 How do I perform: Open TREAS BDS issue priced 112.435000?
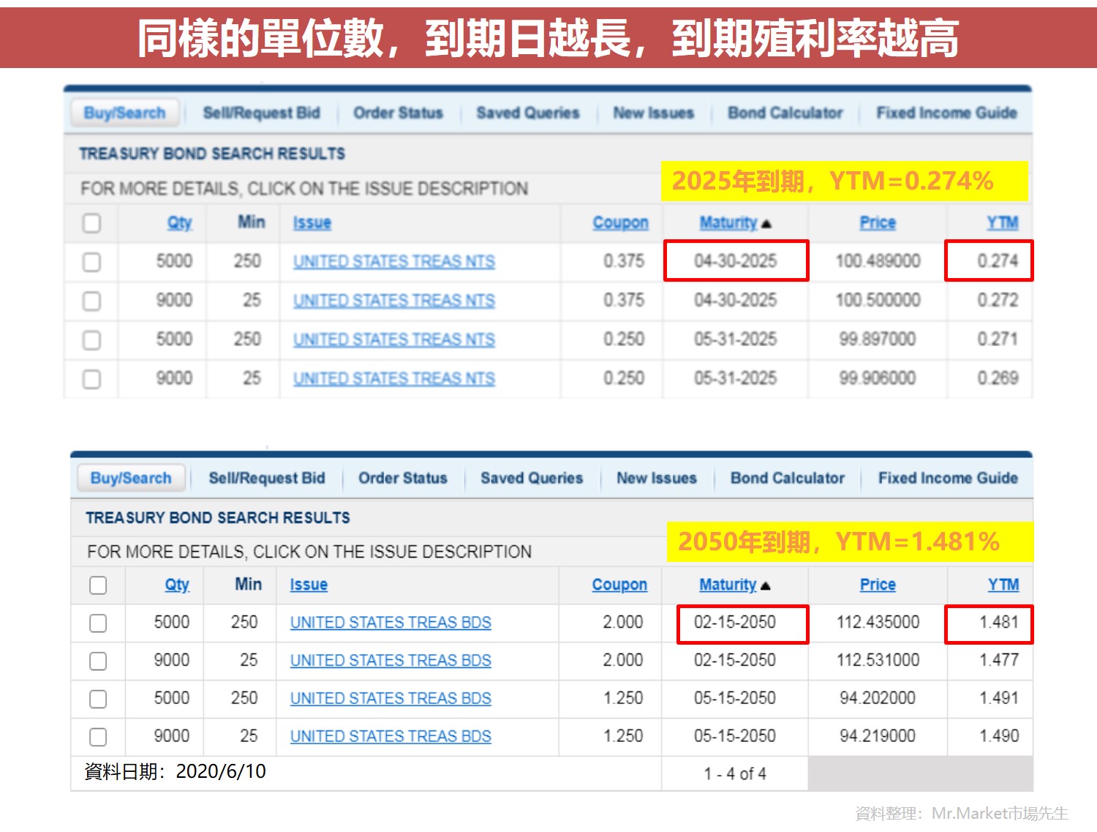click(391, 623)
